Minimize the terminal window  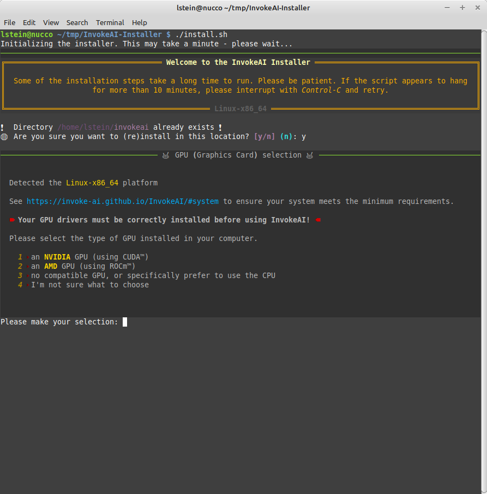[x=447, y=8]
